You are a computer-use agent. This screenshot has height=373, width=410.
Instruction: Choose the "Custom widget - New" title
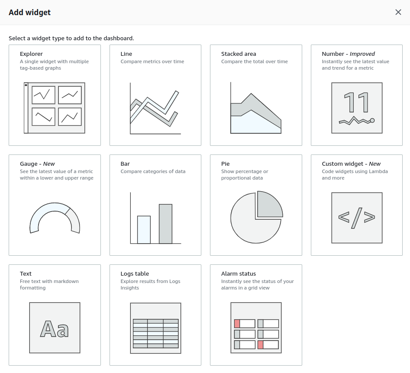(x=351, y=164)
